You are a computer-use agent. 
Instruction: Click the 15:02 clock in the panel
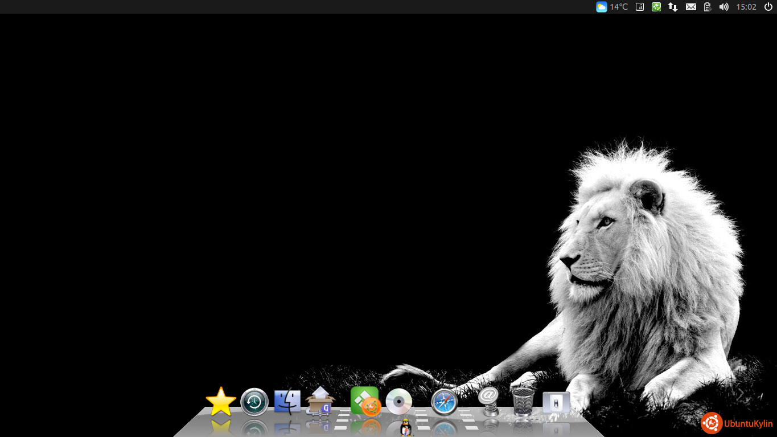coord(746,7)
